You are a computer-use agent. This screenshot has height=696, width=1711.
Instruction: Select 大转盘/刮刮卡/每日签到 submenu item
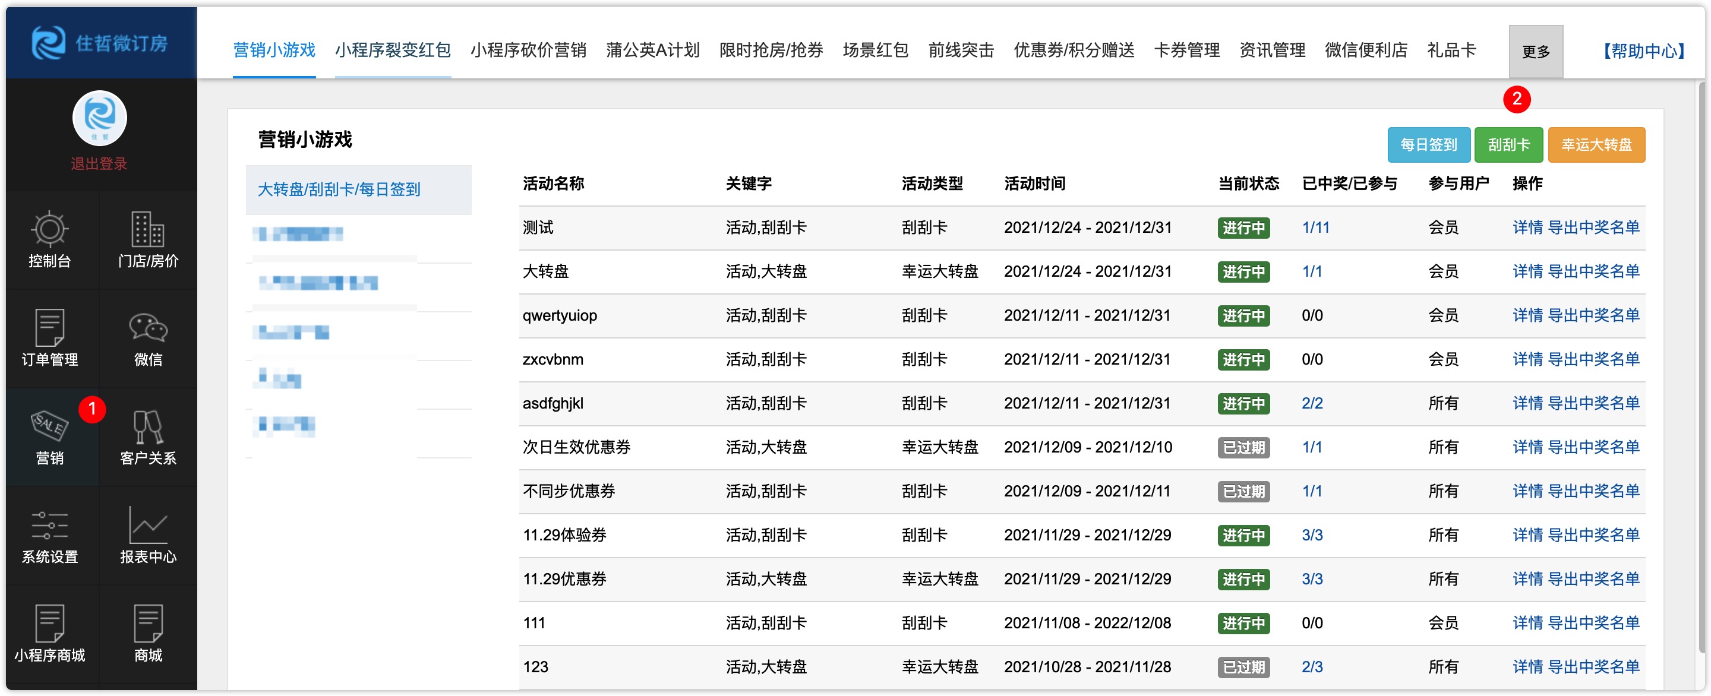339,189
